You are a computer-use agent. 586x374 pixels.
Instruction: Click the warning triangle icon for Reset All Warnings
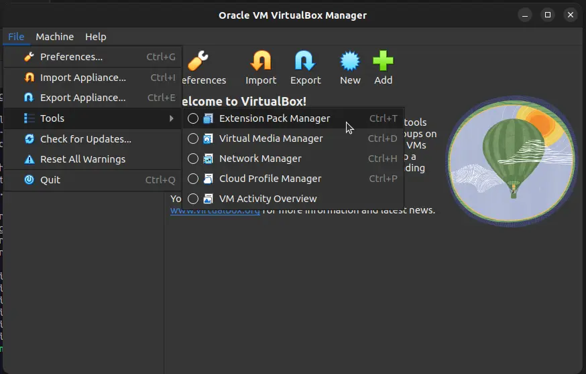(29, 159)
